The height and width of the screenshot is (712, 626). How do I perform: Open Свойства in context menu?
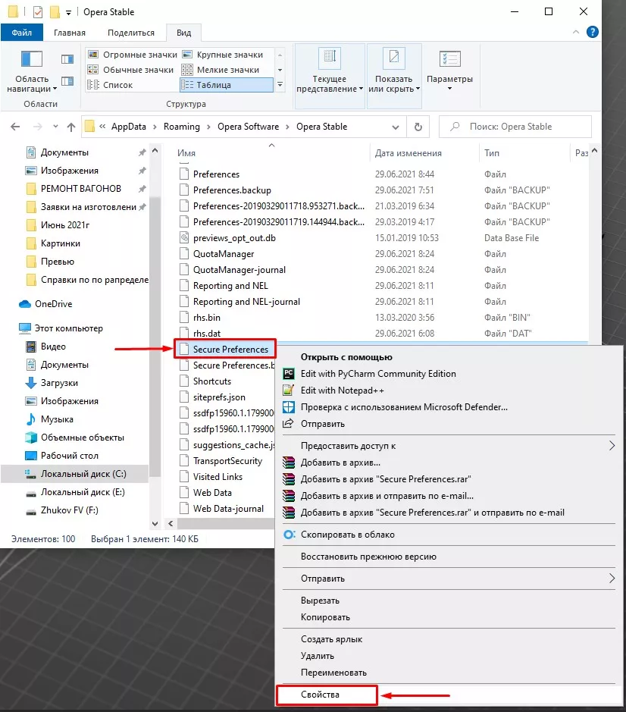coord(320,695)
